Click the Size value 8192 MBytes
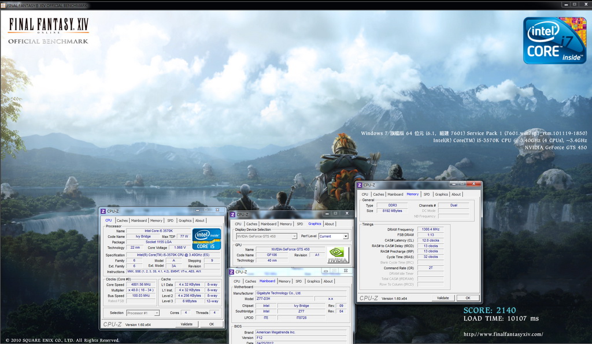Image resolution: width=592 pixels, height=344 pixels. click(393, 211)
